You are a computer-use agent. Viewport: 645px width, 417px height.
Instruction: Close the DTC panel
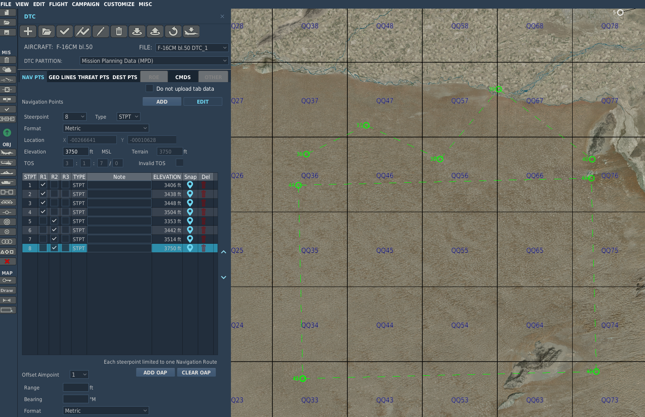pos(222,16)
